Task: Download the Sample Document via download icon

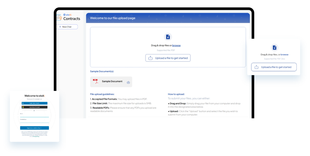Action: 128,82
